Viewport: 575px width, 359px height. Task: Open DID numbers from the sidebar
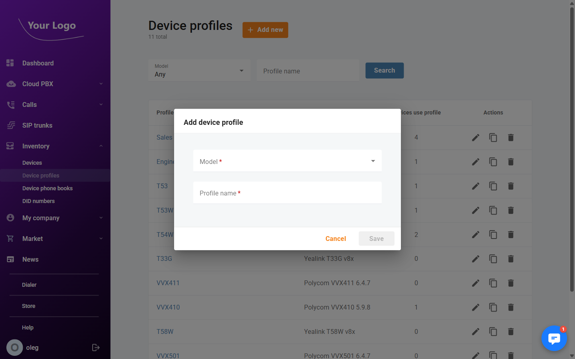click(x=38, y=201)
